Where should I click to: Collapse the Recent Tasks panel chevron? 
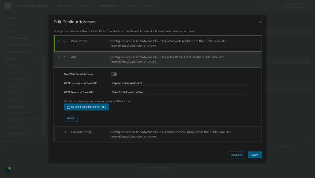311,141
